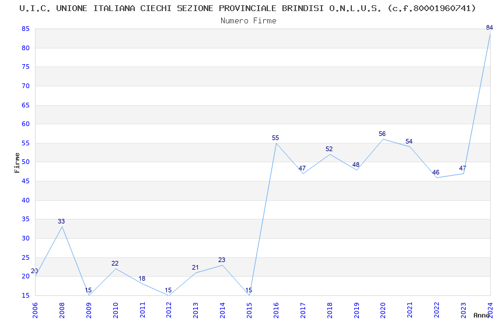Click the 'Firme' y-axis label
Image resolution: width=496 pixels, height=321 pixels.
tap(17, 163)
